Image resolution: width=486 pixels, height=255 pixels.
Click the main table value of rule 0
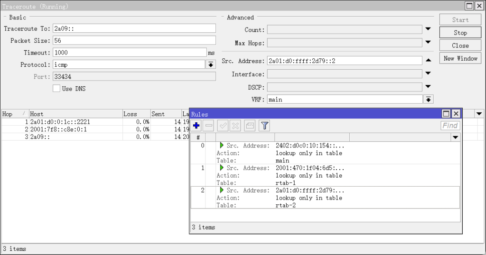point(282,161)
